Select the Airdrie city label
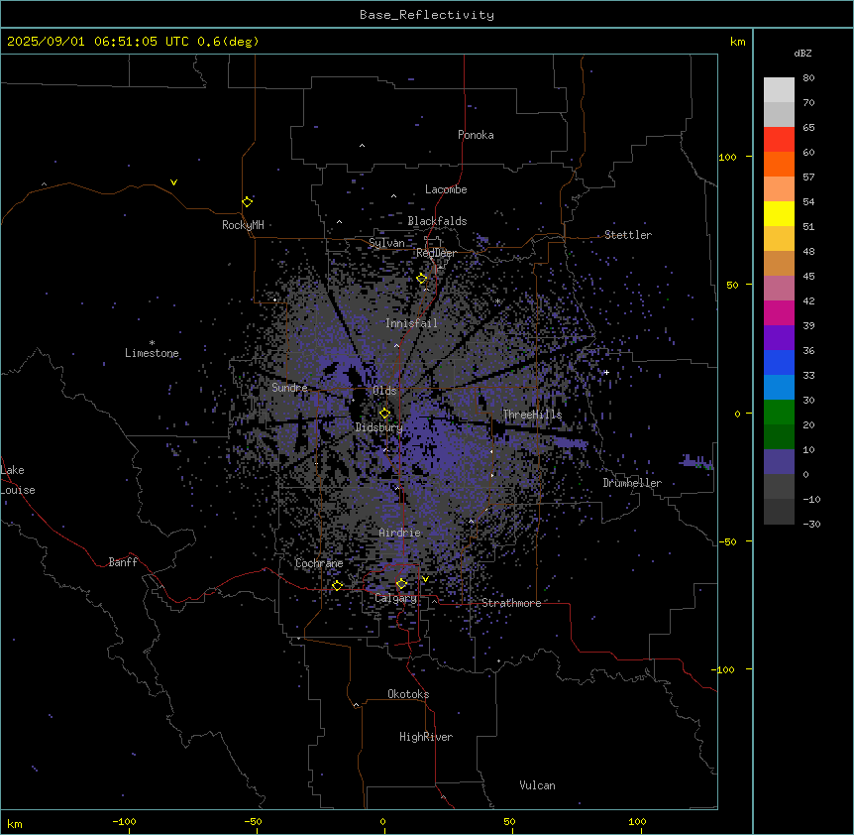854x835 pixels. click(399, 533)
